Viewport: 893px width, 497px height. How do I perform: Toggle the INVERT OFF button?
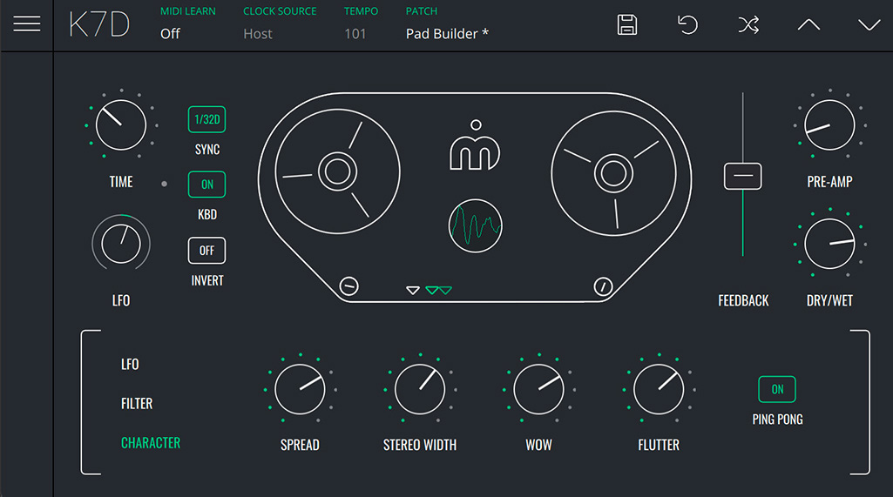[206, 251]
